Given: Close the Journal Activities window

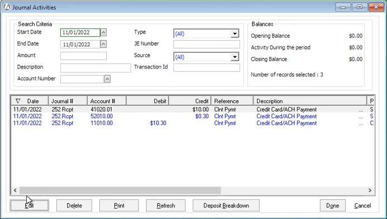Looking at the screenshot, I should (376, 7).
